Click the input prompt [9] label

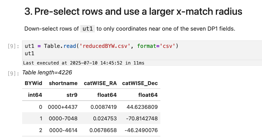point(13,46)
